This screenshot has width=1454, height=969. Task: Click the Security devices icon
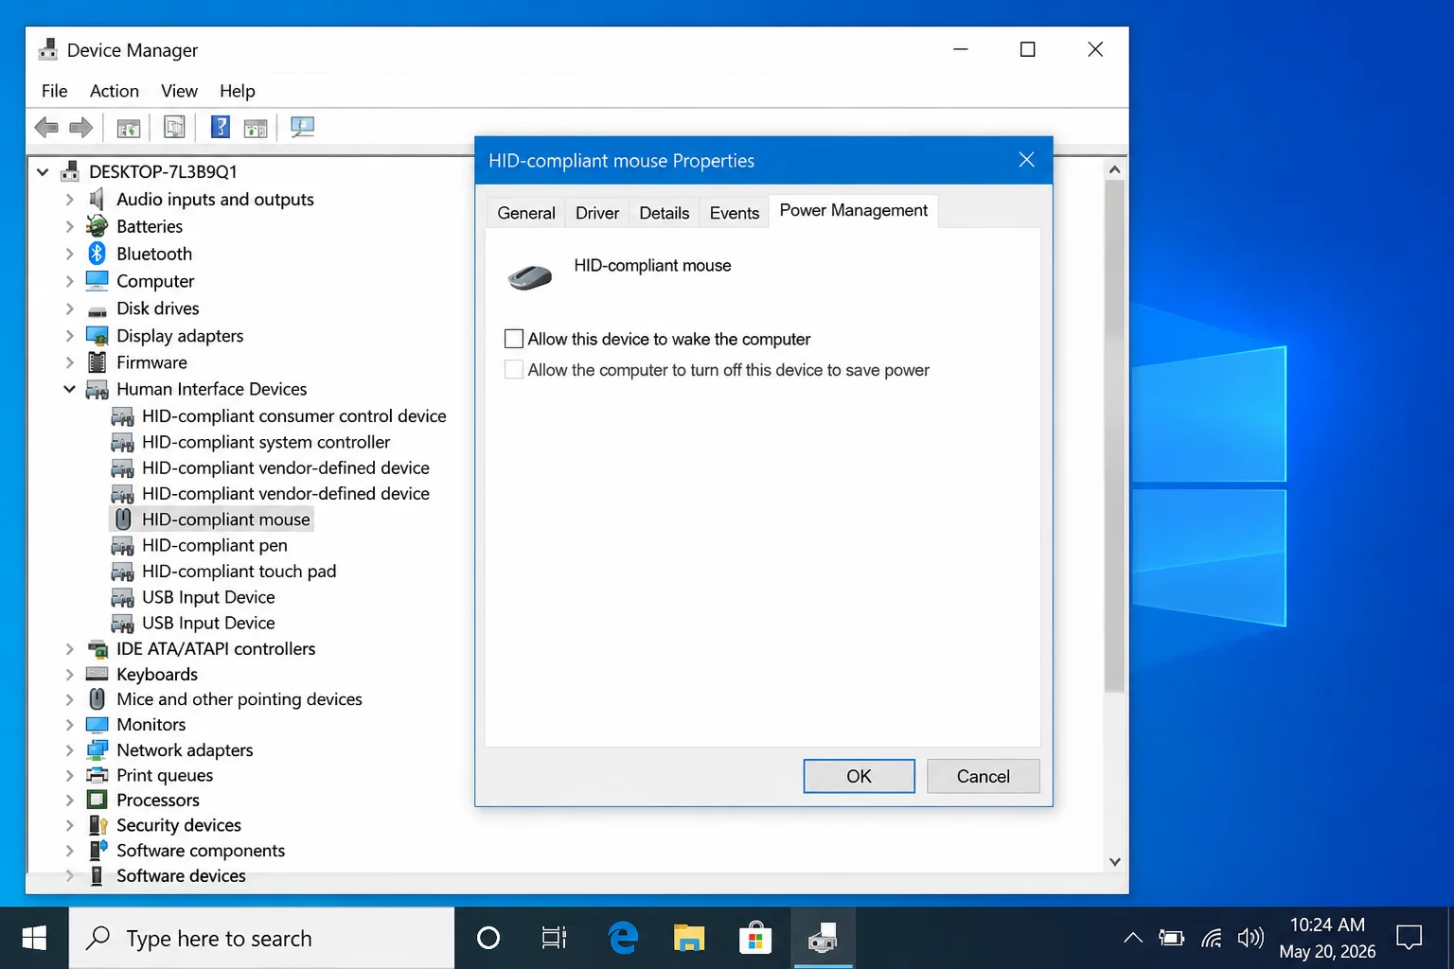coord(98,825)
